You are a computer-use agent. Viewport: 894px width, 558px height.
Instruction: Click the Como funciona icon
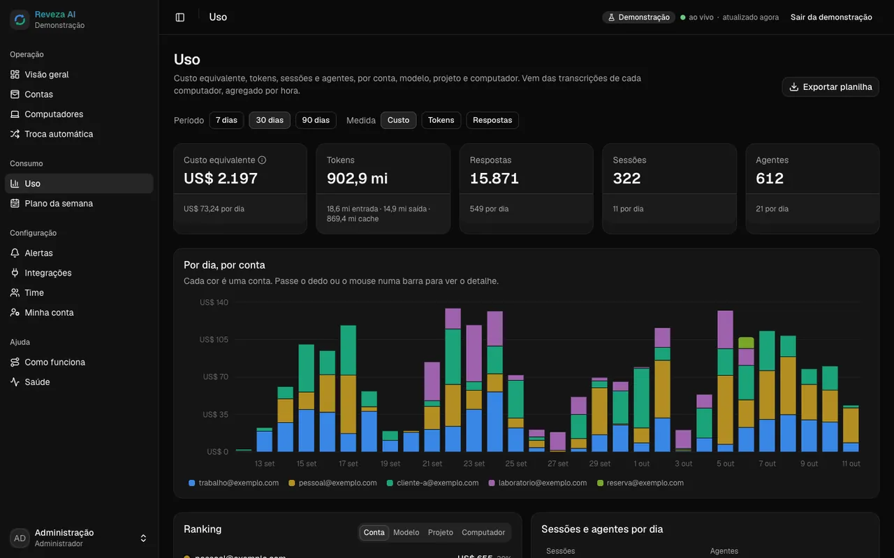tap(15, 362)
